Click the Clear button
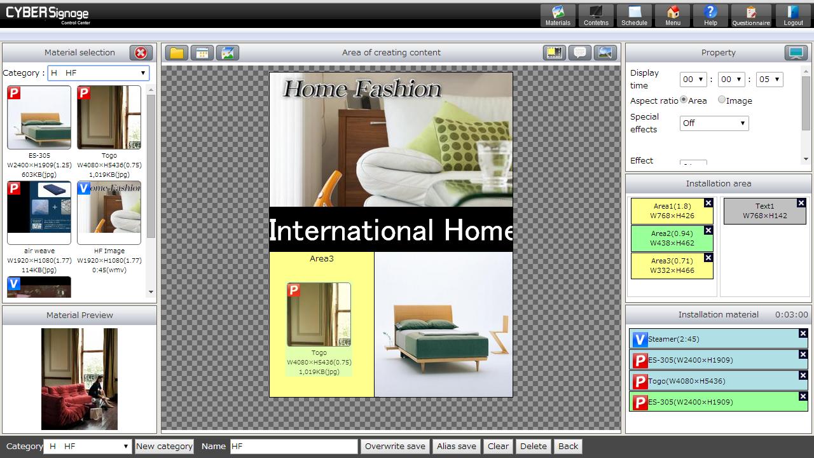The height and width of the screenshot is (458, 814). tap(498, 447)
